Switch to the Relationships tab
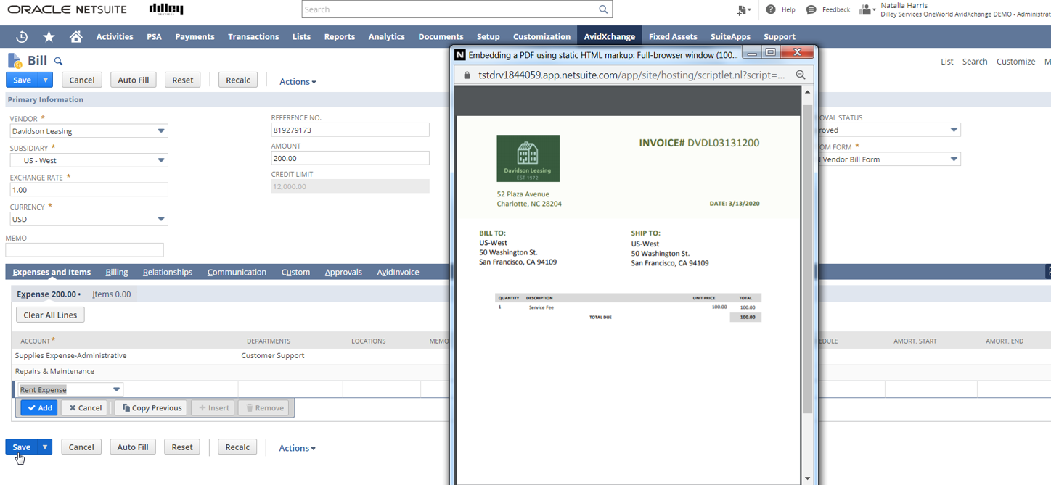The width and height of the screenshot is (1051, 485). [x=168, y=272]
